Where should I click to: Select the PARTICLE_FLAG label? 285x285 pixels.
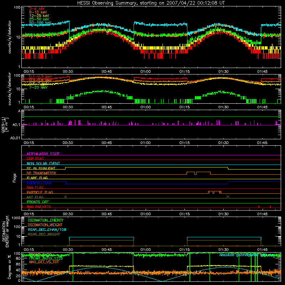(40, 192)
